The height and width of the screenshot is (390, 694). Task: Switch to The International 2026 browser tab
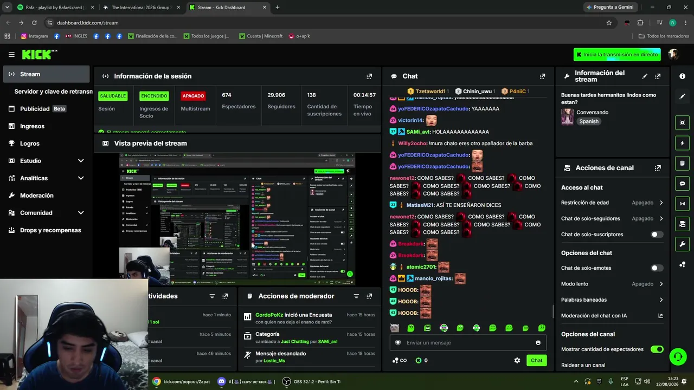tap(141, 8)
